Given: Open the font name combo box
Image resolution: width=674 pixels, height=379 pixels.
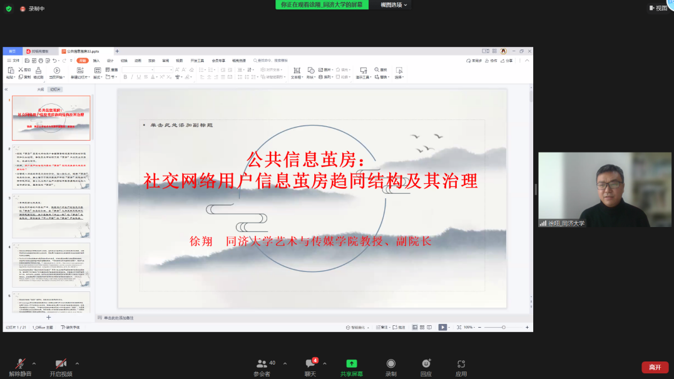Looking at the screenshot, I should 138,69.
